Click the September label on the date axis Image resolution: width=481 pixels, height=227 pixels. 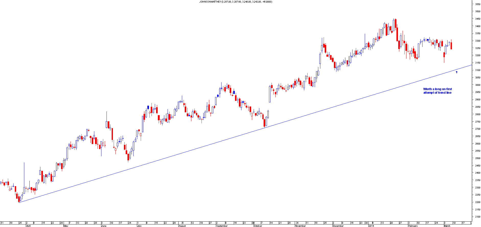(x=222, y=226)
